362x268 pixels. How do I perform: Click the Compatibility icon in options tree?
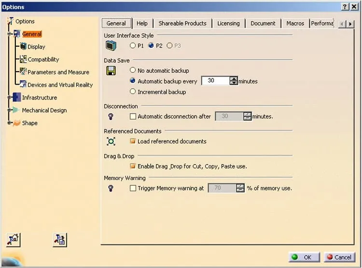click(23, 59)
